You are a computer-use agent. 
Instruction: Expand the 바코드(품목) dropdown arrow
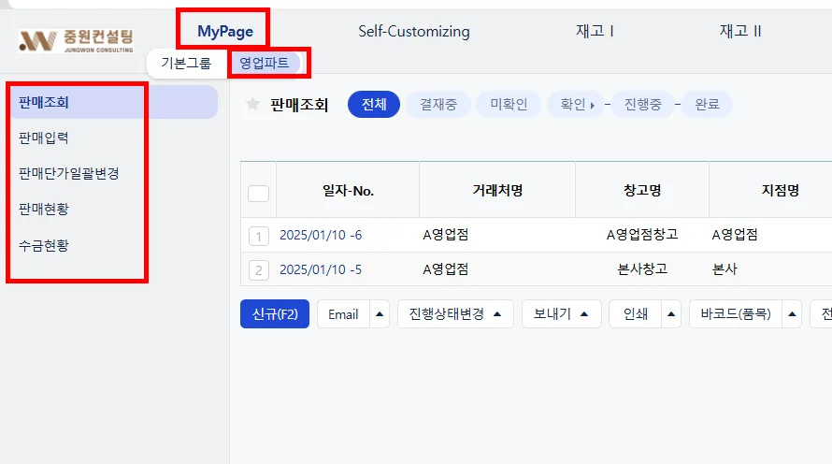click(x=792, y=313)
